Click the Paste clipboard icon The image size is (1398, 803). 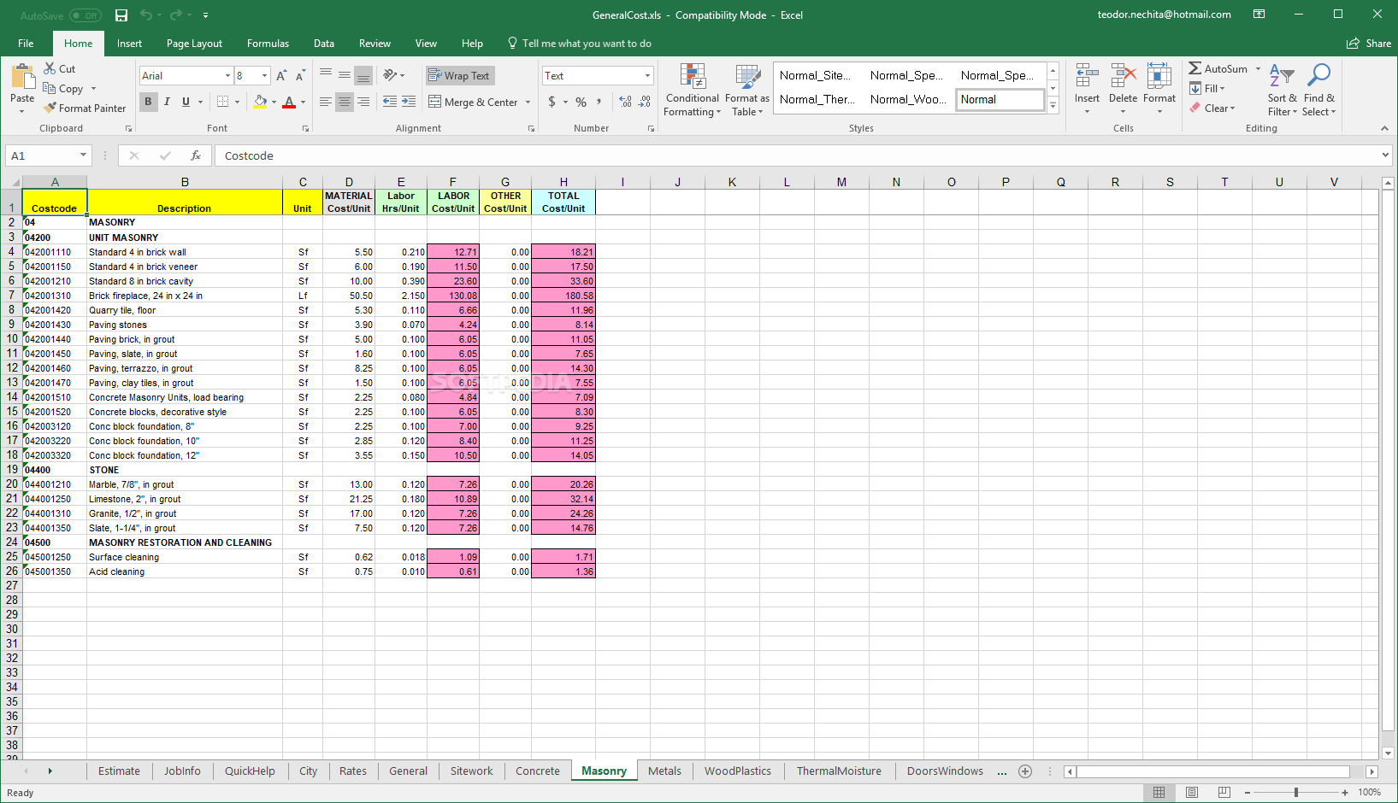pos(22,77)
